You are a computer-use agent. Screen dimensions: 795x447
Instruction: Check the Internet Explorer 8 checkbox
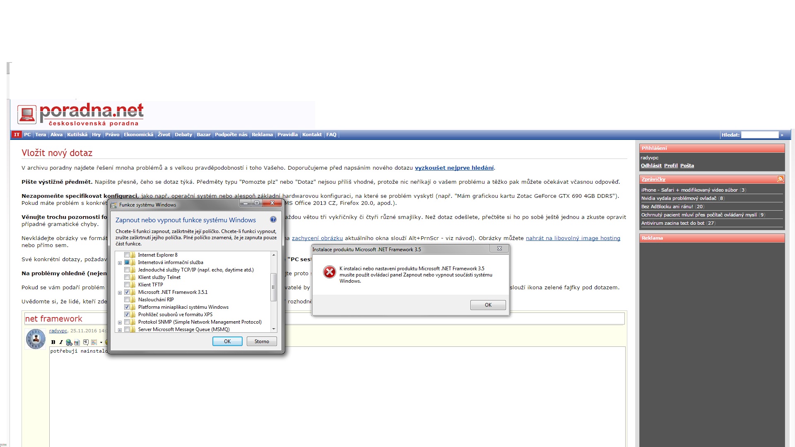click(127, 255)
